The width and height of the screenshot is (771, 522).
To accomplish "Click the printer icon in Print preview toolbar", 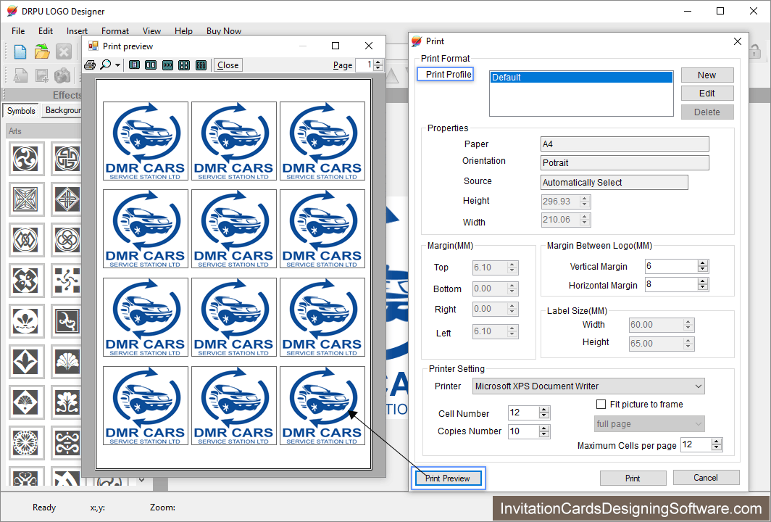I will click(x=90, y=65).
